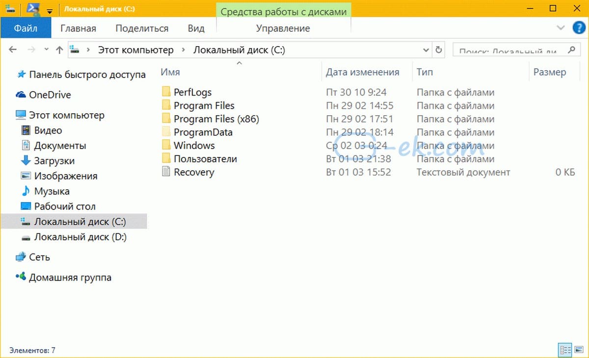
Task: Open the address bar history dropdown
Action: pyautogui.click(x=426, y=50)
